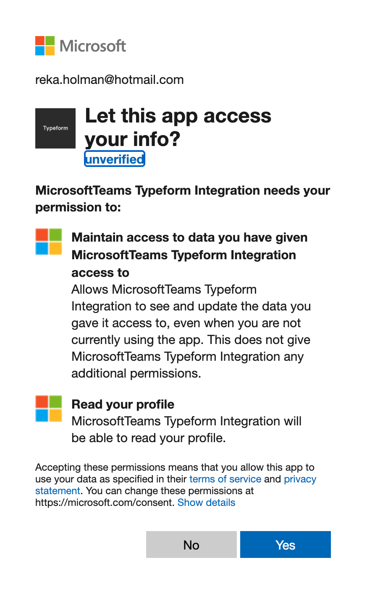The width and height of the screenshot is (367, 594).
Task: Click the 'needs your permission to' heading
Action: [x=183, y=199]
